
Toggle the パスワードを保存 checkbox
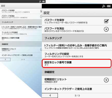point(106,21)
